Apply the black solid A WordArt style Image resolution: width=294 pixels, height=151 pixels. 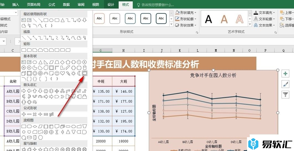pos(209,19)
